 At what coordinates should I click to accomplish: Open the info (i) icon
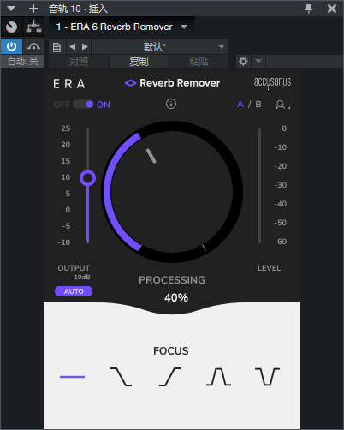point(171,104)
